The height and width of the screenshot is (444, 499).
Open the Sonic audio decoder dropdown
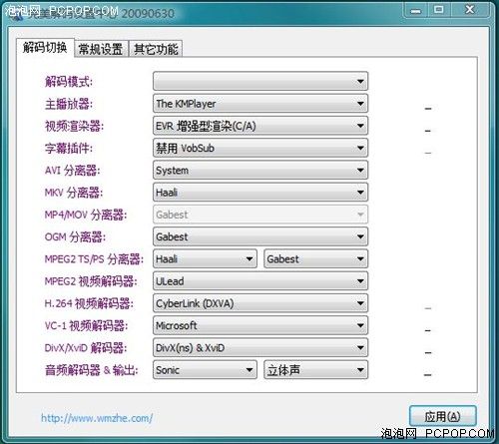tap(205, 370)
